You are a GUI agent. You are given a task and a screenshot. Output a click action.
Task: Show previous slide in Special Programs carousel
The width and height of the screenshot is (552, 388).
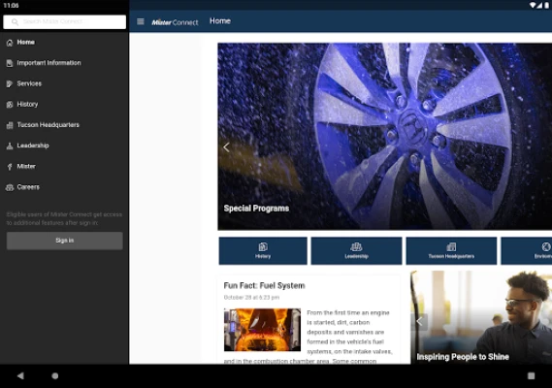(226, 147)
